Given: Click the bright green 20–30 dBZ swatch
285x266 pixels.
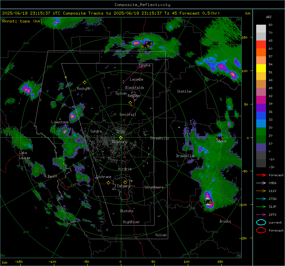Looking at the screenshot, I should [261, 132].
